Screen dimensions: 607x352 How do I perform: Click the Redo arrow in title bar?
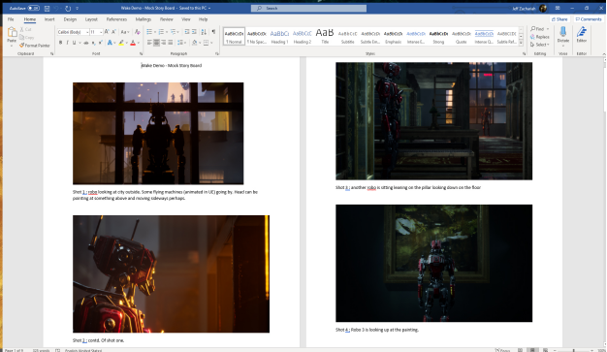(68, 8)
